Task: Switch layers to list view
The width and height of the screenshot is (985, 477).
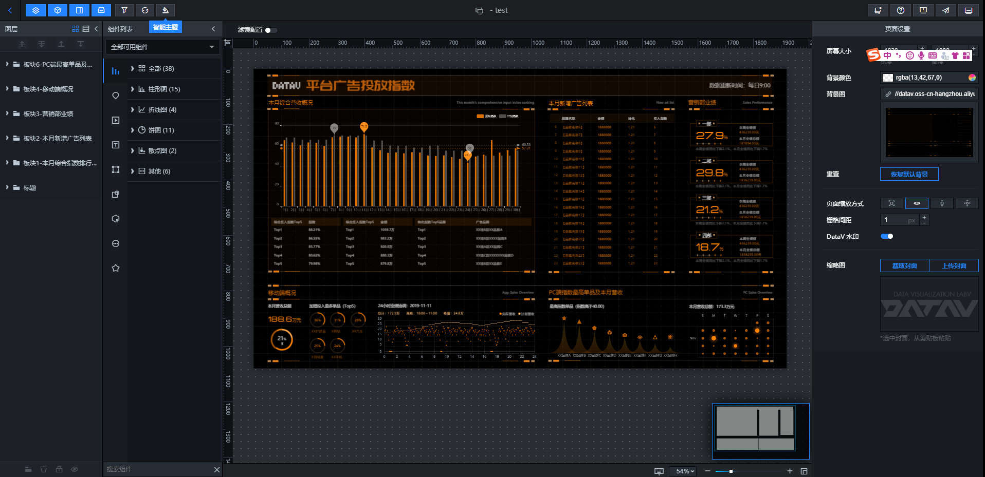Action: coord(86,29)
